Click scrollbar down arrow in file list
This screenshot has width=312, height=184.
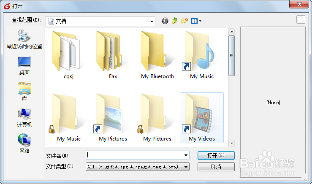tap(232, 143)
